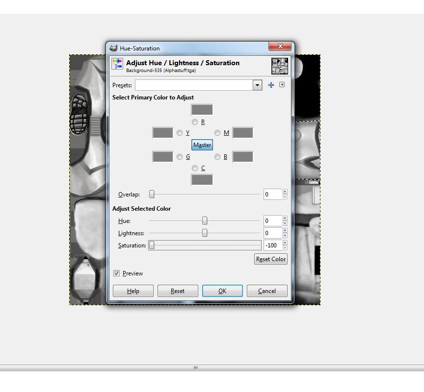Select the C cyan radio button
This screenshot has height=392, width=424.
tap(195, 168)
